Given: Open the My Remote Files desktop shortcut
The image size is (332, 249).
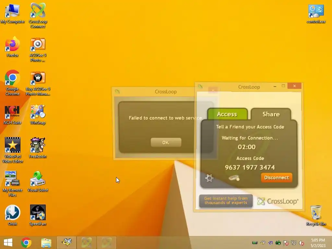Looking at the screenshot, I should click(13, 184).
